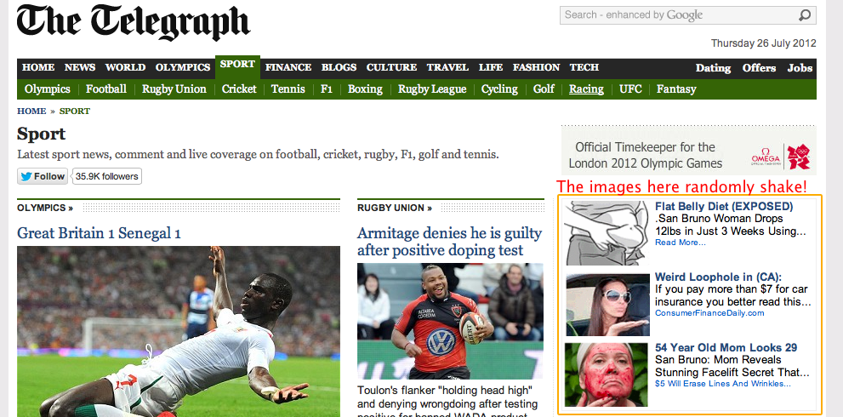The image size is (843, 417).
Task: Open the Senegal player photo
Action: (x=179, y=331)
